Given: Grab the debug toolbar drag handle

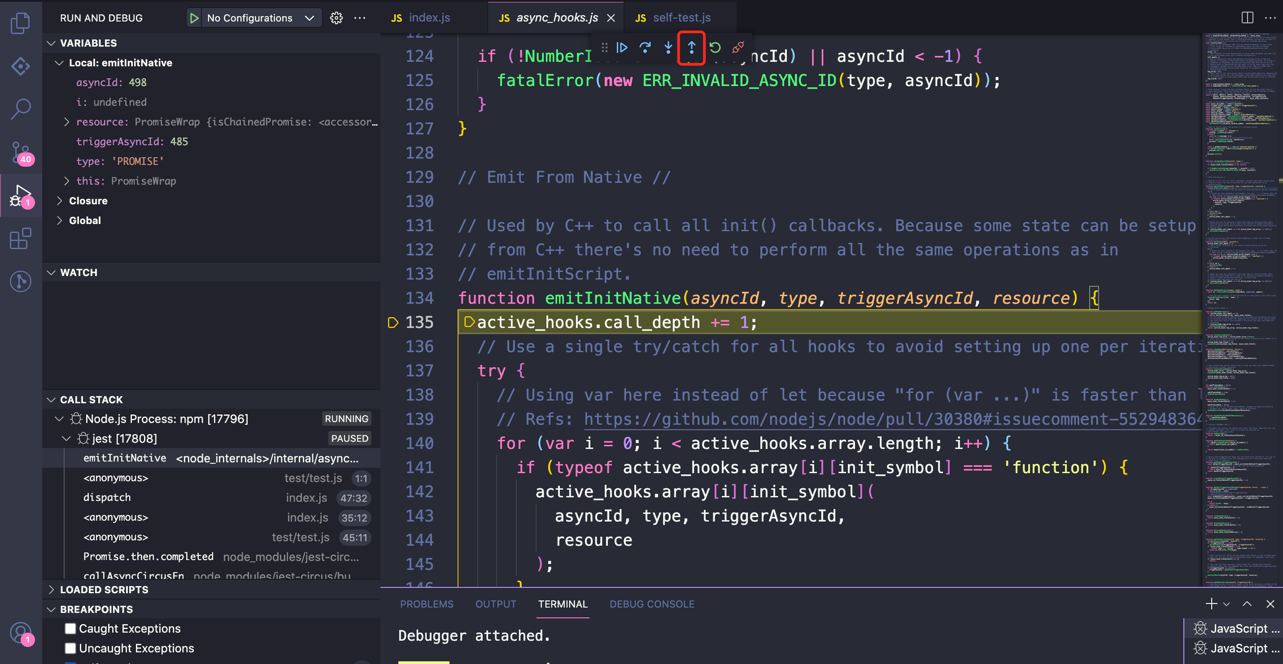Looking at the screenshot, I should 604,47.
